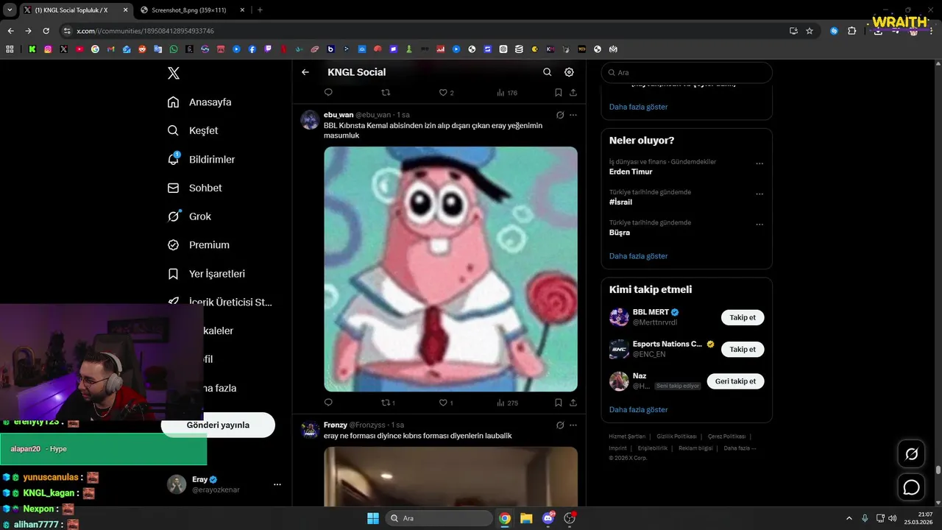
Task: Like ebu_wan's post
Action: [x=446, y=403]
